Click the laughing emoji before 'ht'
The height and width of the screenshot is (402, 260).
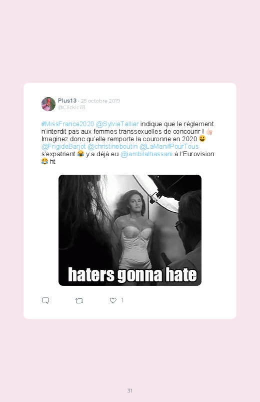point(44,161)
